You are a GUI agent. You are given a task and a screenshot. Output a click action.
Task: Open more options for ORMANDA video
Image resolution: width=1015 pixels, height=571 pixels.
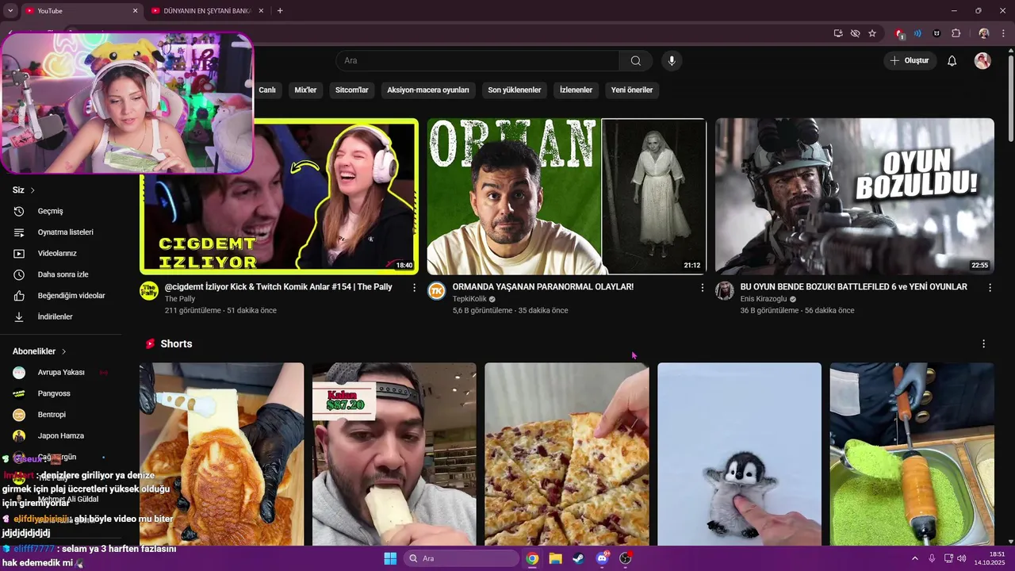(702, 288)
